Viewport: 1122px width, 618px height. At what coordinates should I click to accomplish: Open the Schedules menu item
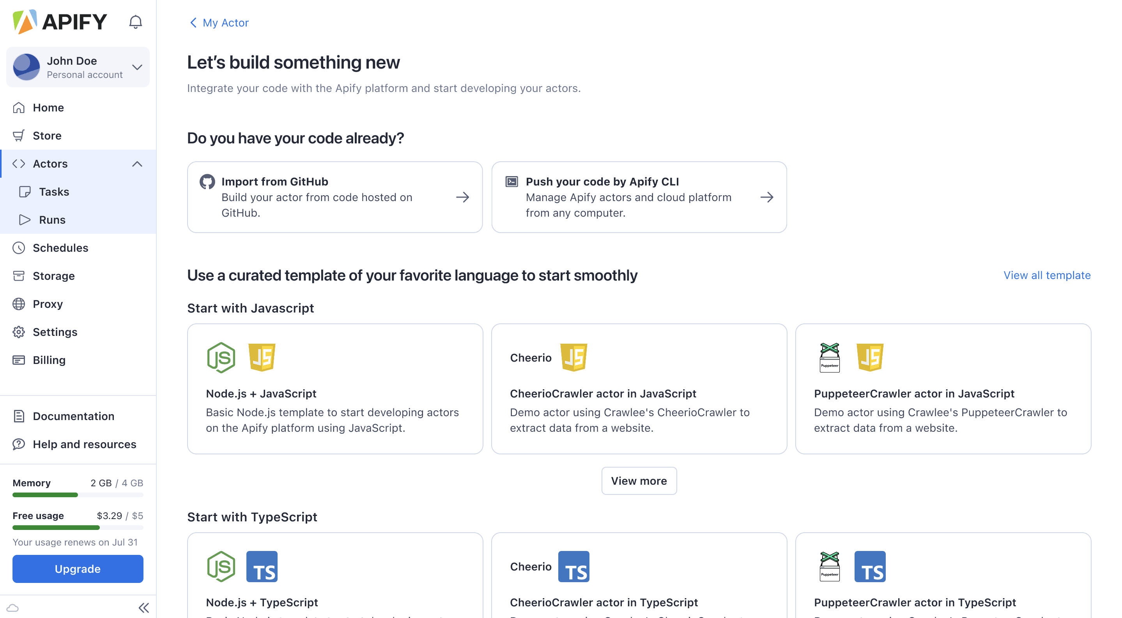[x=60, y=248]
